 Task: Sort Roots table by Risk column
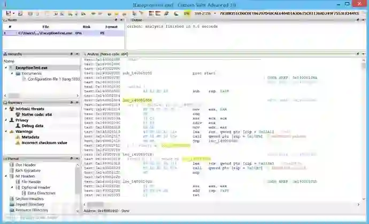86,27
